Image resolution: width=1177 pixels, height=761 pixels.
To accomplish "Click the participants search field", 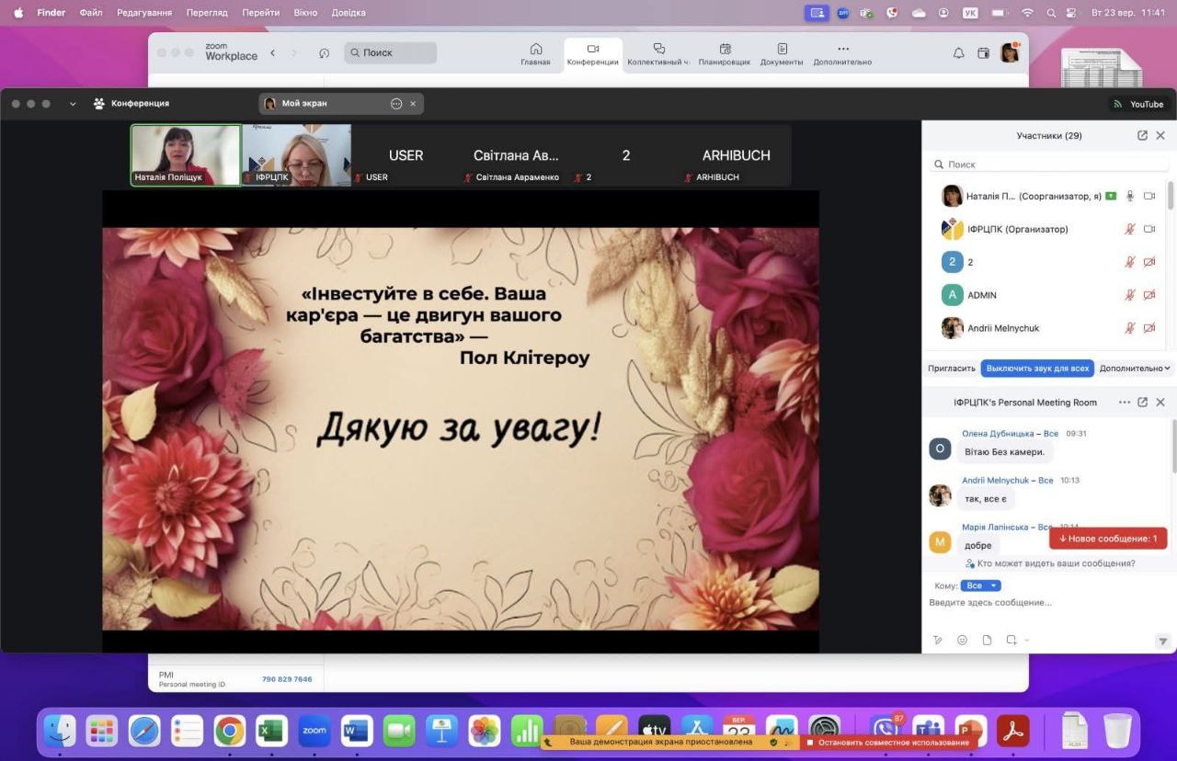I will point(1048,165).
